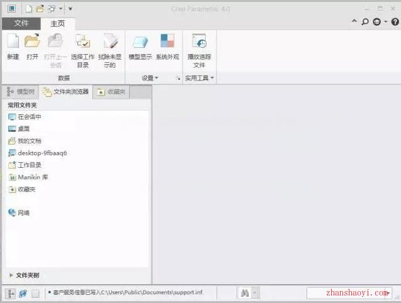Click the binoculars find icon in status bar

tap(245, 293)
